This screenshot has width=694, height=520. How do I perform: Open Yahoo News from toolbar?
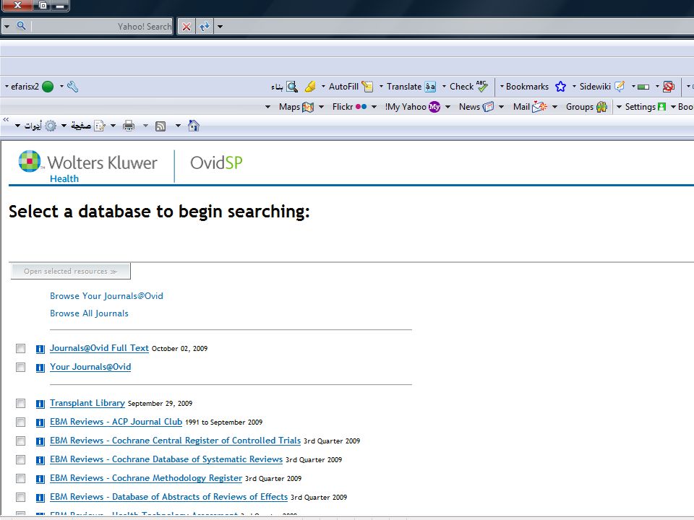coord(476,107)
